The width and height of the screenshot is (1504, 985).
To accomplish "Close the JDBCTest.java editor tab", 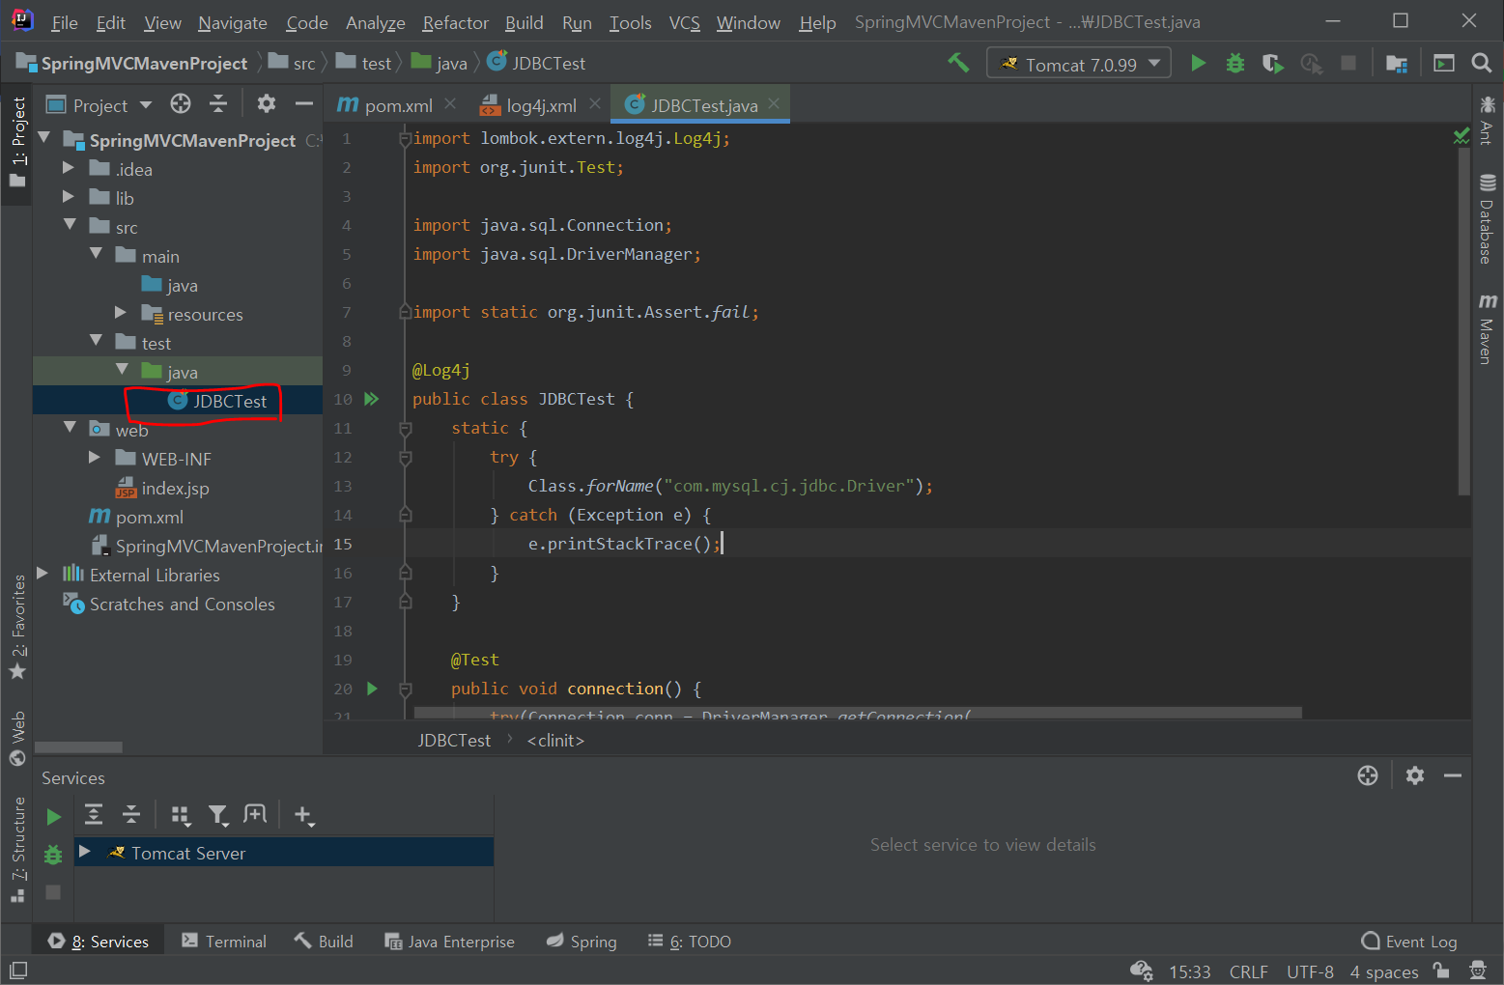I will (x=774, y=103).
